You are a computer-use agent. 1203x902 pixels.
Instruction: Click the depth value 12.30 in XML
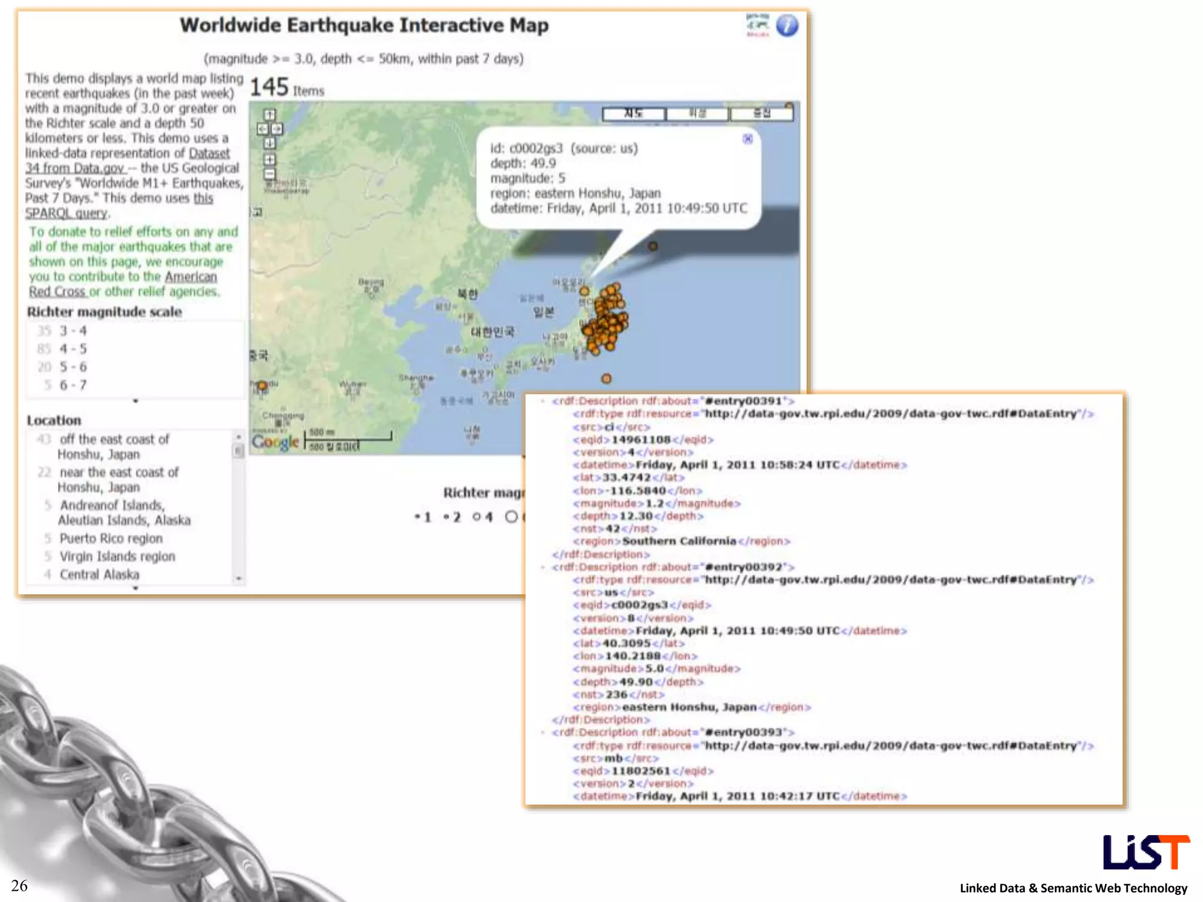[636, 516]
